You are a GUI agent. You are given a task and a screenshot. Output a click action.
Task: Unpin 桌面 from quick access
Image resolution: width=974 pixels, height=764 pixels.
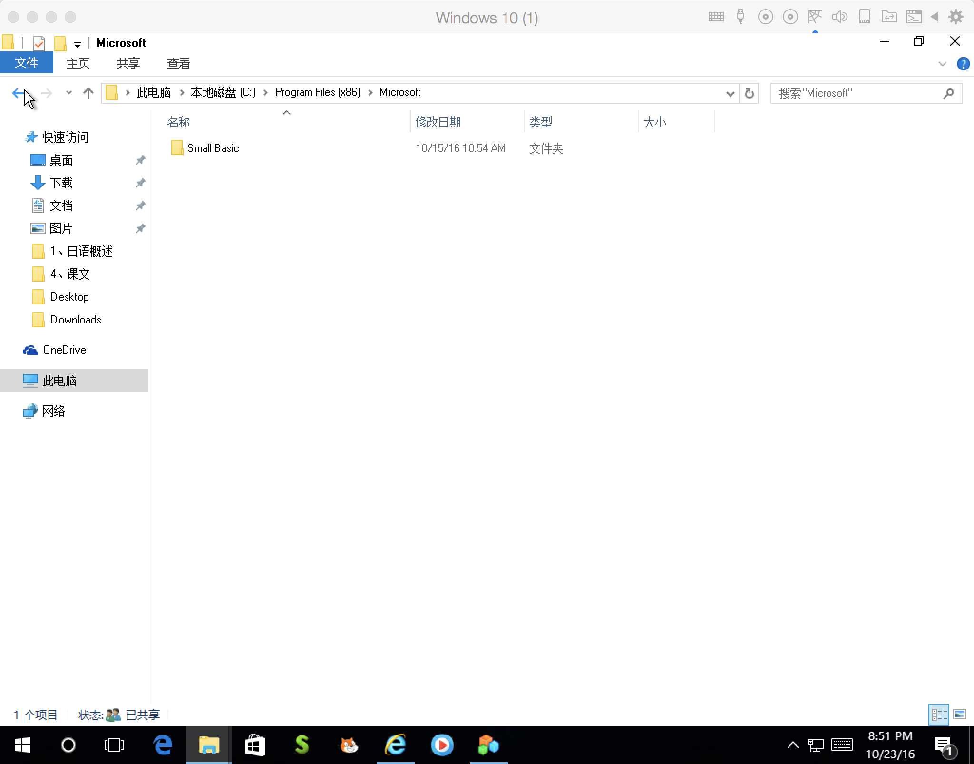140,160
